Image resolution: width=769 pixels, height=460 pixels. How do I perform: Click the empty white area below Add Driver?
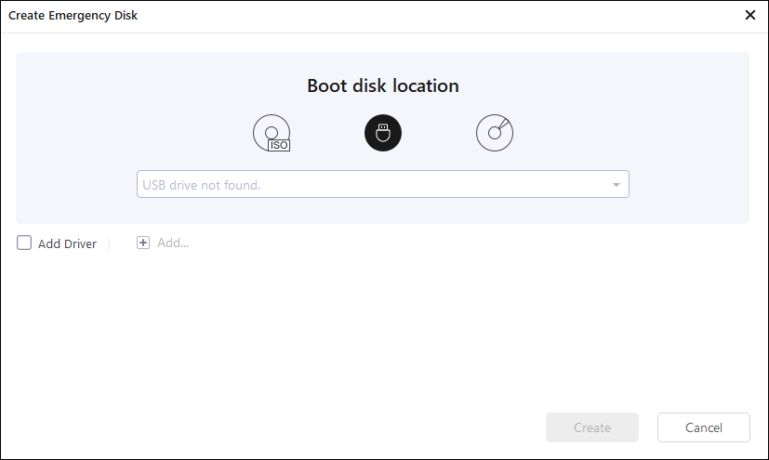pyautogui.click(x=372, y=335)
